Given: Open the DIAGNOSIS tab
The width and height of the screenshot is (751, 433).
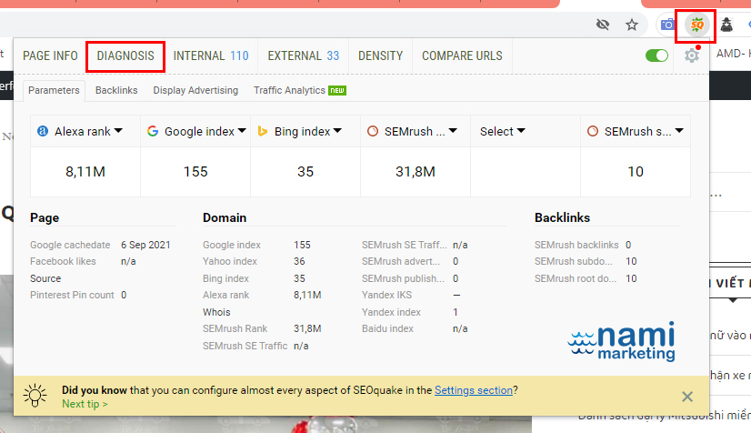Looking at the screenshot, I should click(125, 56).
